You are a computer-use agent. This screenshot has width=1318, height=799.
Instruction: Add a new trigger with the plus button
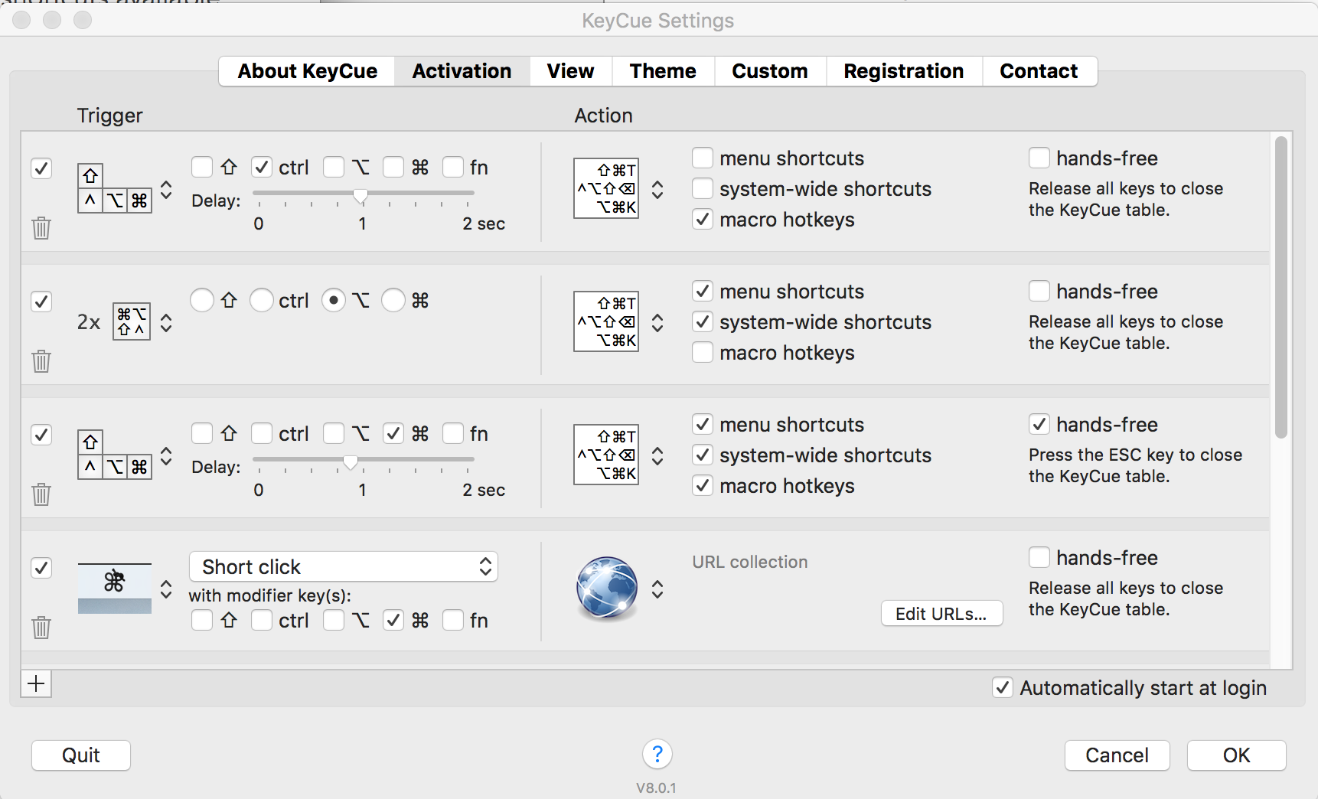tap(36, 683)
